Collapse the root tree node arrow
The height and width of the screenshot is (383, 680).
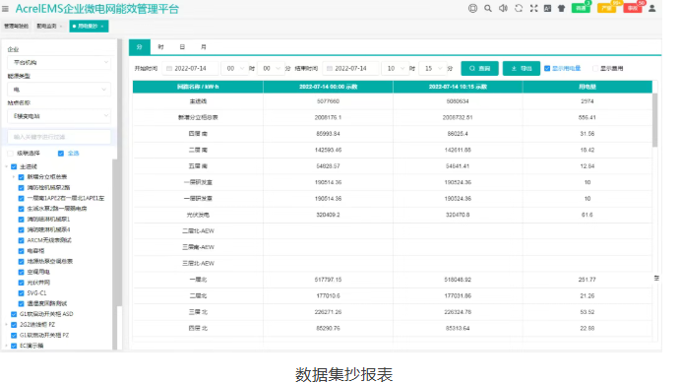coord(7,166)
